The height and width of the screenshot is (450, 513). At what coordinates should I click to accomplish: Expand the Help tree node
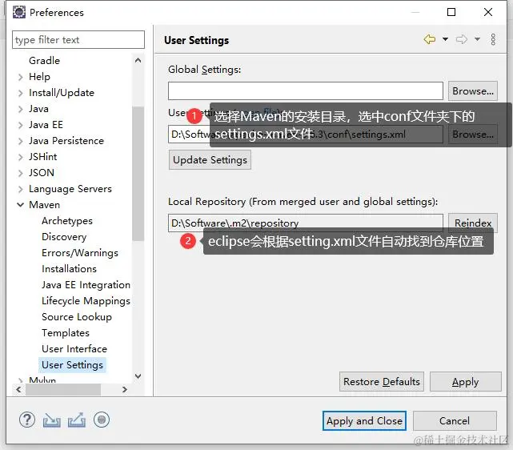[x=21, y=77]
